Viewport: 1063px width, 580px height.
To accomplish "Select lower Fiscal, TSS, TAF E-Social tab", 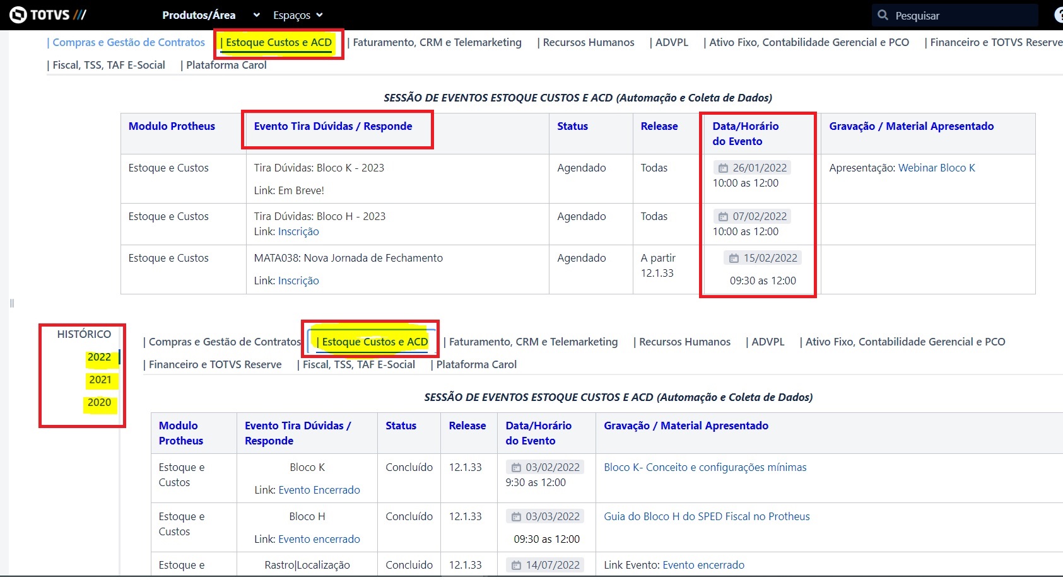I will point(356,364).
